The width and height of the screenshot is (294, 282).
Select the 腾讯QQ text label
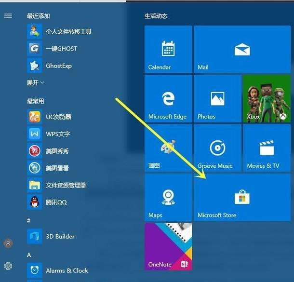tap(56, 202)
